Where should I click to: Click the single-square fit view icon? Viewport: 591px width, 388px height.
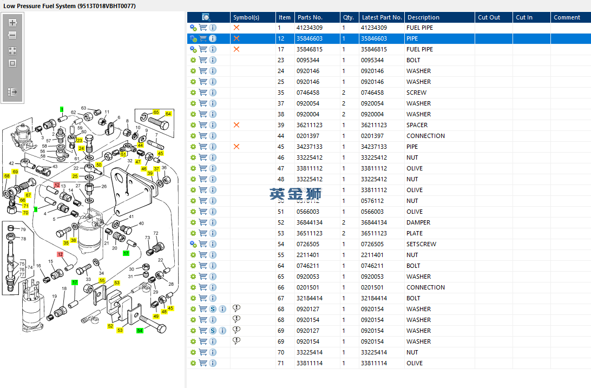(x=12, y=63)
